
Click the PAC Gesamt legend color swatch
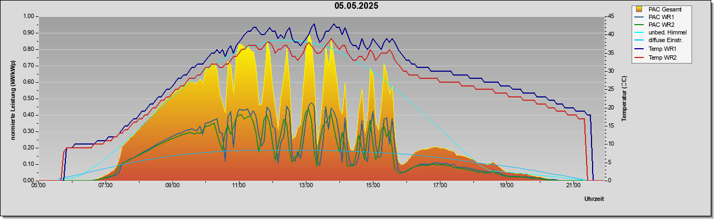click(639, 9)
